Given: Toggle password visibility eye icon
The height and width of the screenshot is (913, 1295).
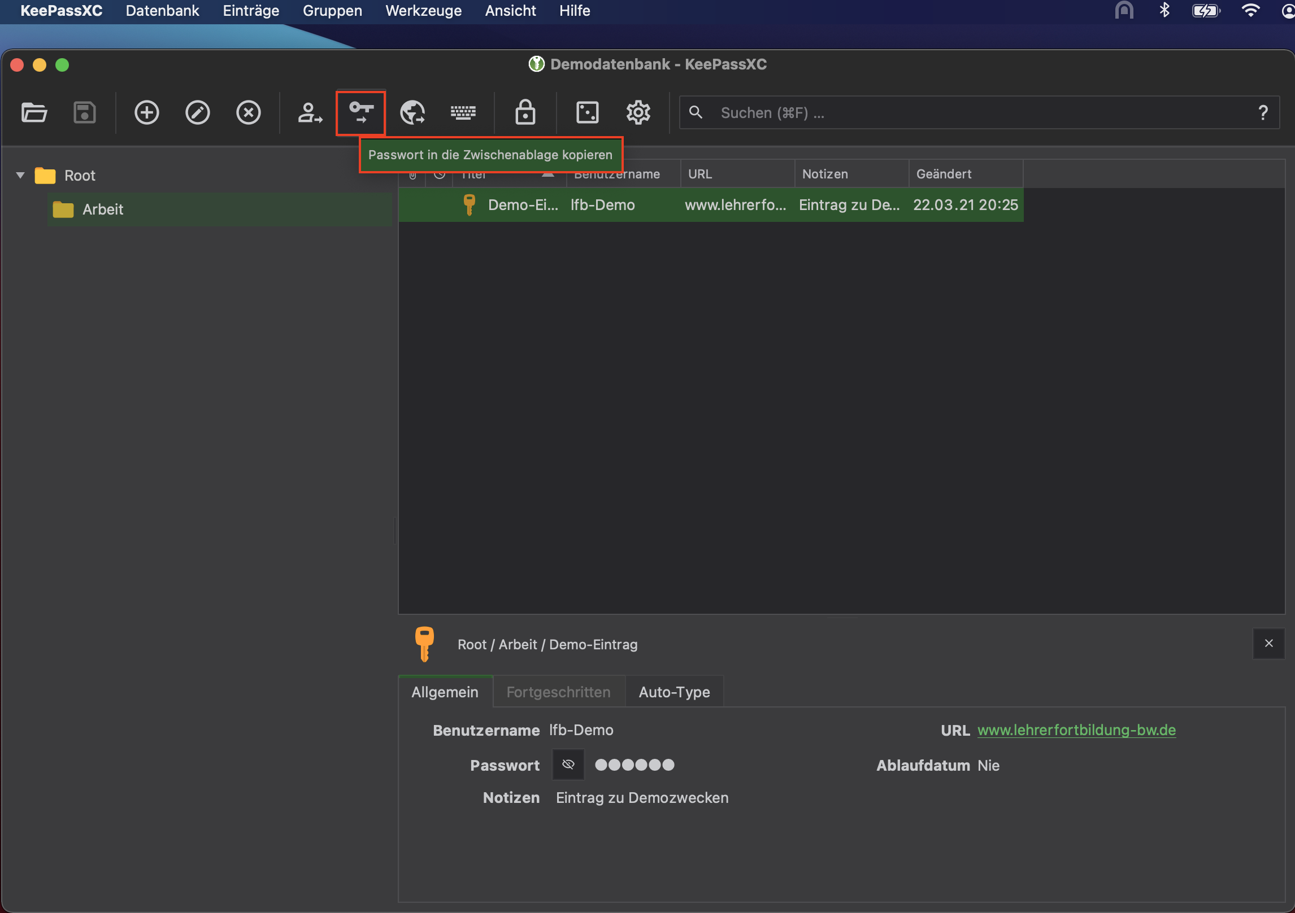Looking at the screenshot, I should tap(568, 765).
